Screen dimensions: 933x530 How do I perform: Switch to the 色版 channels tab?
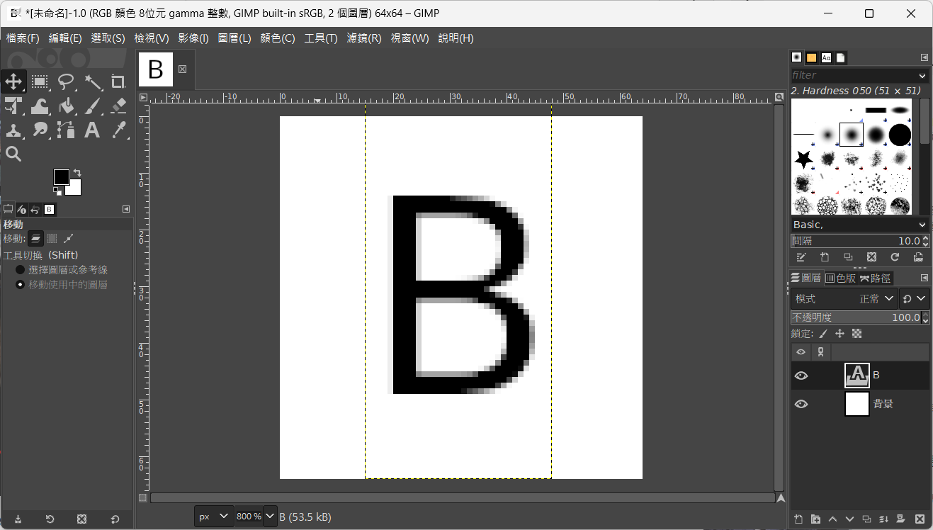tap(841, 278)
